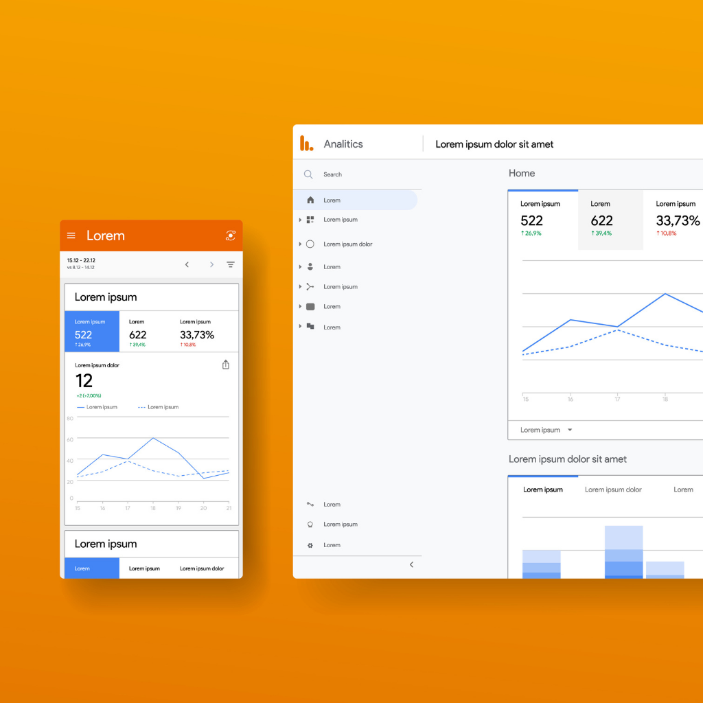Select the blue 522 metric in mobile card
This screenshot has width=703, height=703.
pyautogui.click(x=92, y=332)
